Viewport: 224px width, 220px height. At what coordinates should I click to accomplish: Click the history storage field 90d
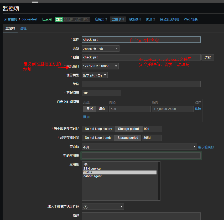click(152, 129)
